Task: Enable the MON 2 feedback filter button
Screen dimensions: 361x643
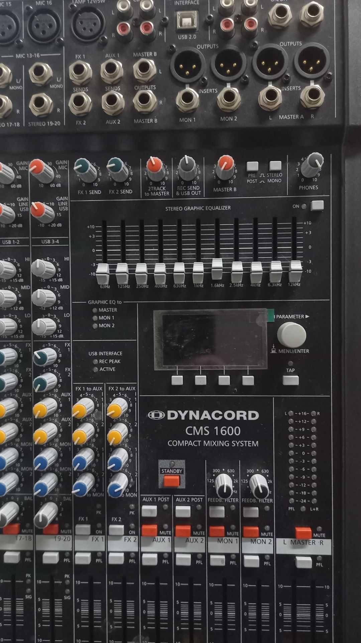Action: click(x=251, y=512)
